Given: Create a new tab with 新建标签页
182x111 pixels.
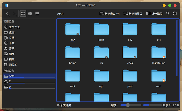Looking at the screenshot, I should click(x=133, y=14).
